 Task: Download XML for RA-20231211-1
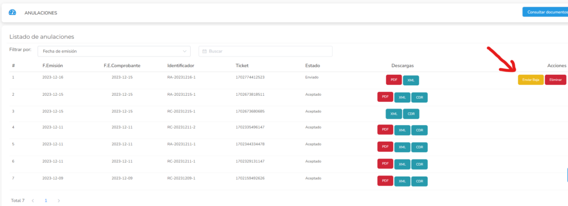[402, 147]
